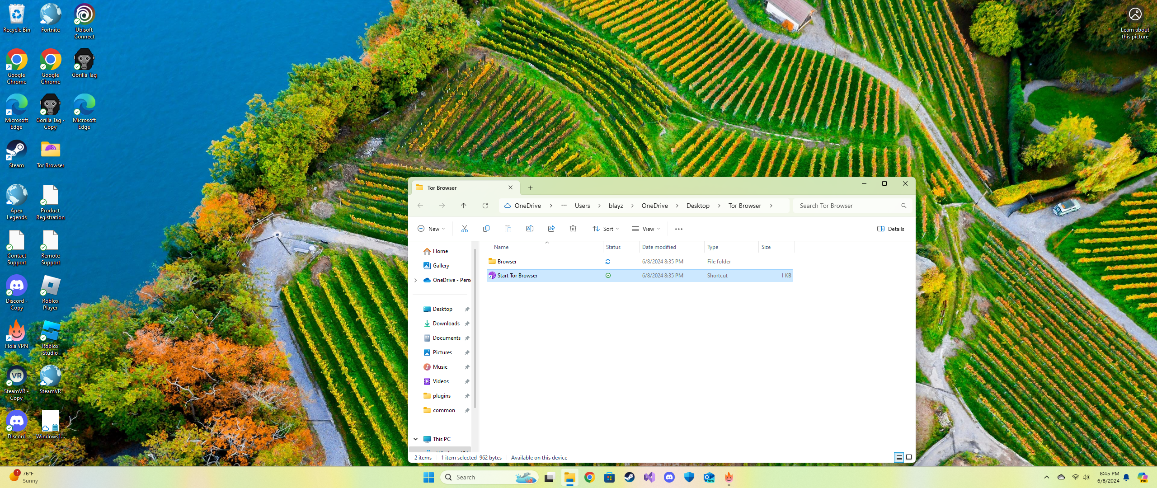Open Steam from the taskbar
Viewport: 1157px width, 488px height.
point(629,477)
